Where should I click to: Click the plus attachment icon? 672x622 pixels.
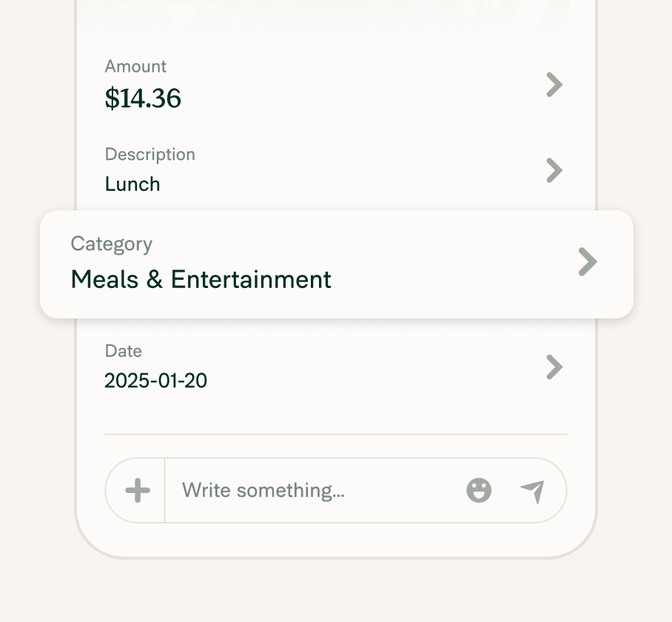tap(138, 490)
